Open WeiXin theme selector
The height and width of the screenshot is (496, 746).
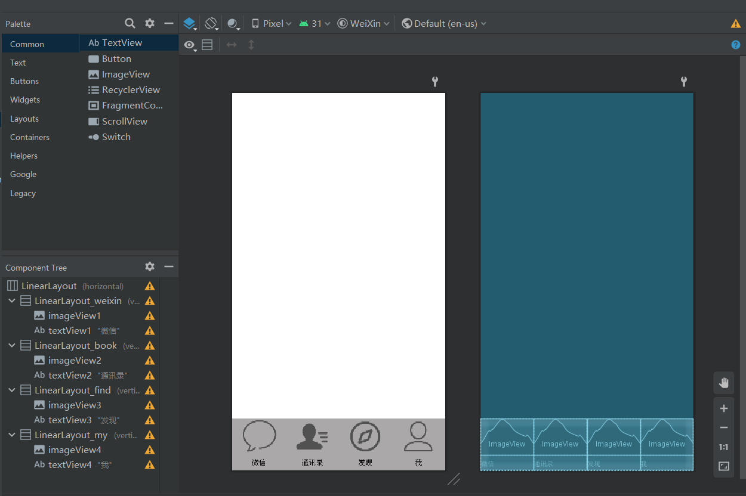pyautogui.click(x=363, y=24)
